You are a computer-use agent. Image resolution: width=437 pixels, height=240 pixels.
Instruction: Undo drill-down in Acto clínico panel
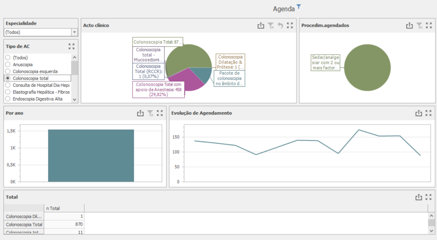click(280, 25)
